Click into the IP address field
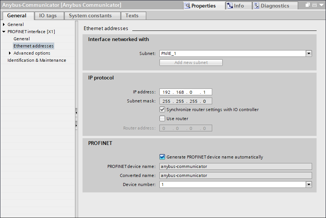Screen dimensions: 326x218 point(185,92)
